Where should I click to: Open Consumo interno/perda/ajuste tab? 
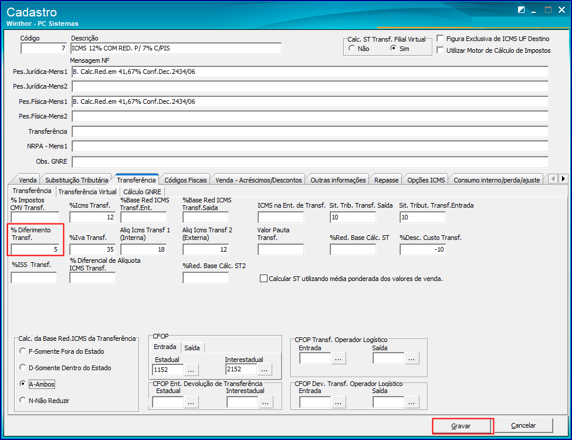click(x=496, y=180)
